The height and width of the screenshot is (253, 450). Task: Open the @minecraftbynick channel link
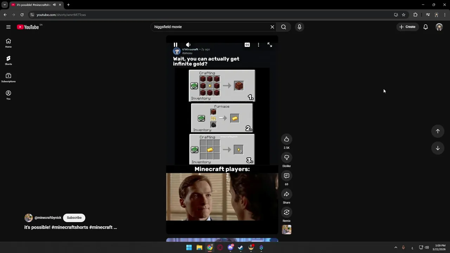[48, 218]
